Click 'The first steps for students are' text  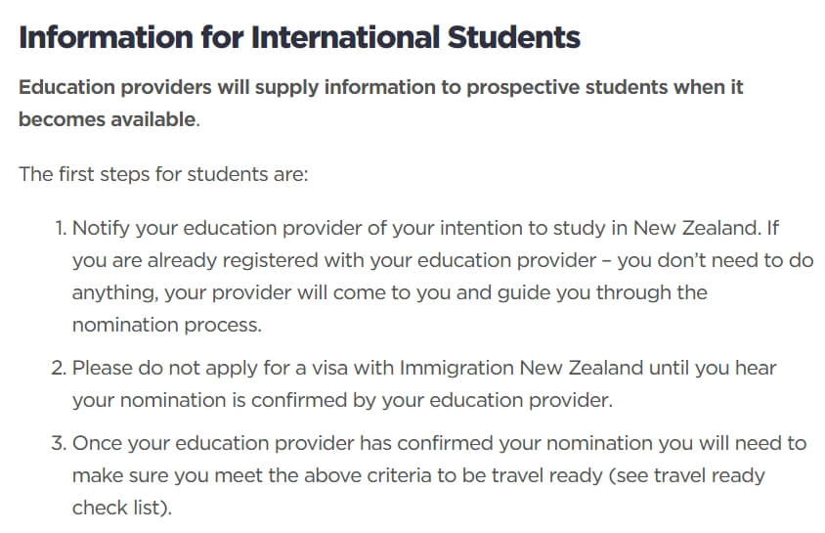coord(163,174)
